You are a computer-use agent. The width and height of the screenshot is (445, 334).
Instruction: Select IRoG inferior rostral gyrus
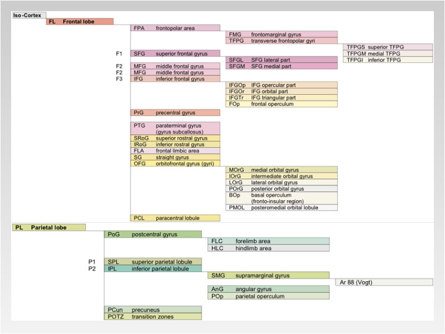[175, 144]
